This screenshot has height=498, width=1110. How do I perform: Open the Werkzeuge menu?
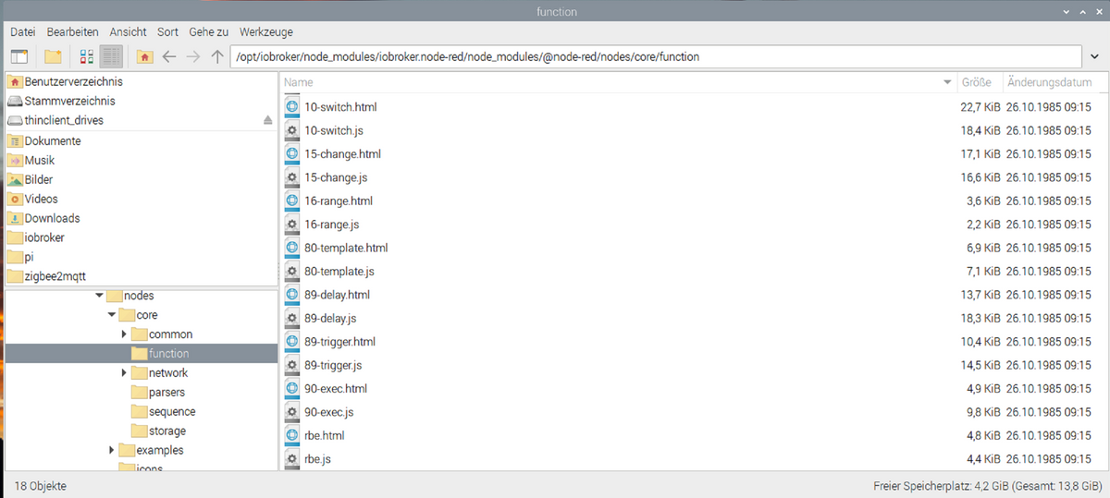click(x=265, y=31)
